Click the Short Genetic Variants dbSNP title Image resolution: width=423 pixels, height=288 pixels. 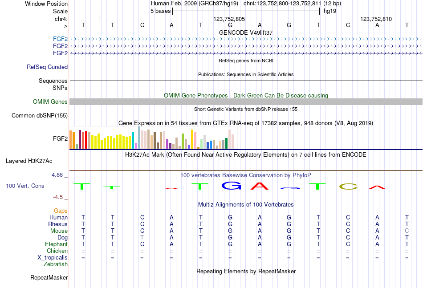[x=246, y=109]
